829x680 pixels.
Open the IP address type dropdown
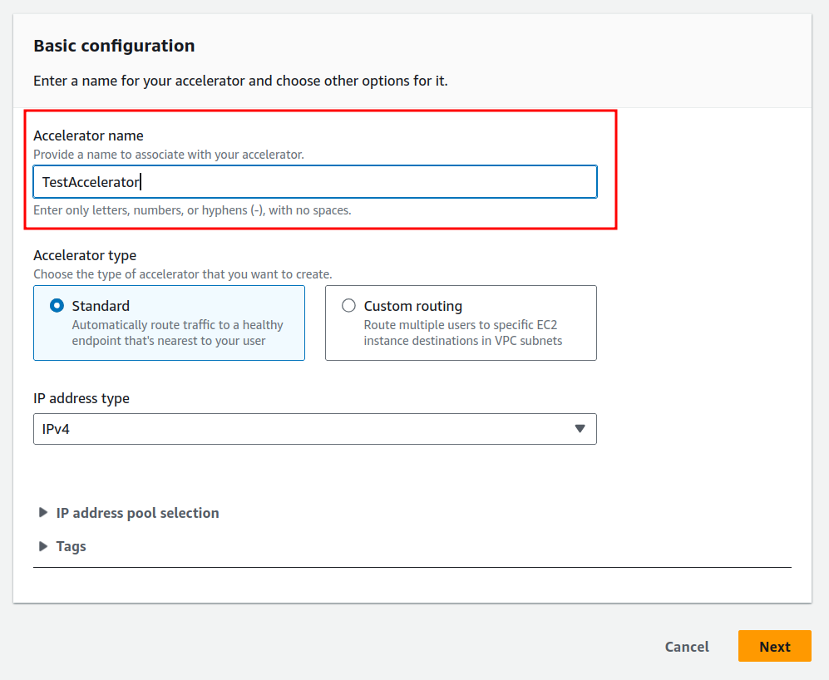coord(314,429)
